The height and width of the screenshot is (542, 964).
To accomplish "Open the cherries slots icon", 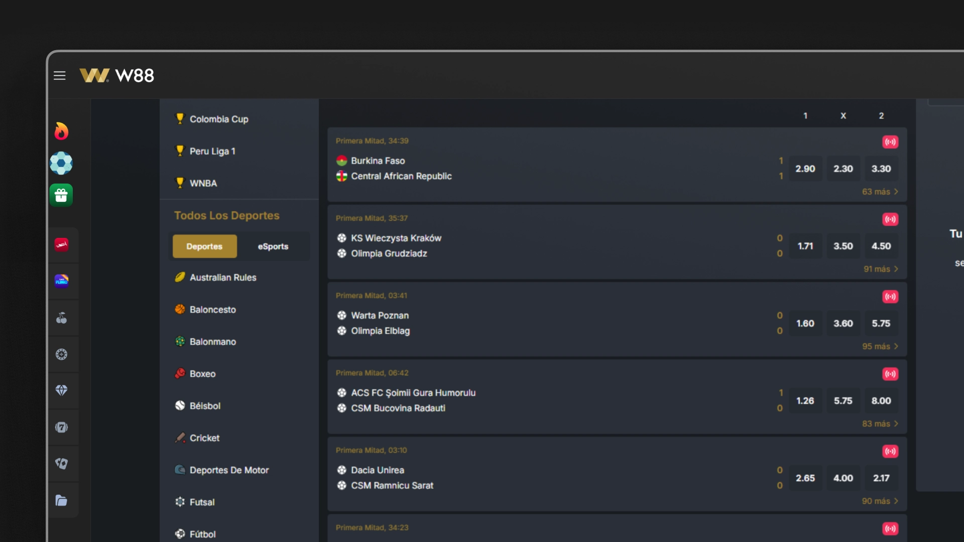I will pyautogui.click(x=62, y=318).
